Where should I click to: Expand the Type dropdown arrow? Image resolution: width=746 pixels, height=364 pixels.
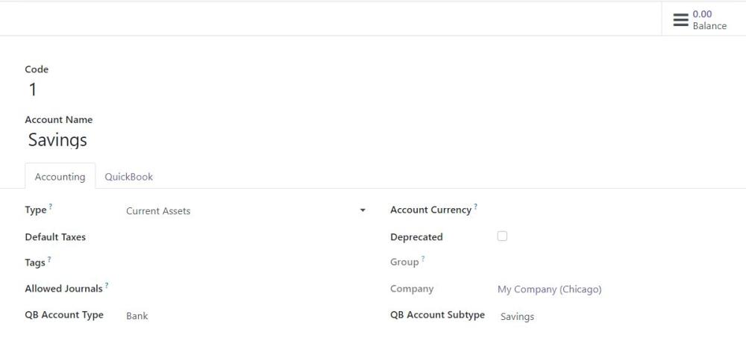[363, 210]
